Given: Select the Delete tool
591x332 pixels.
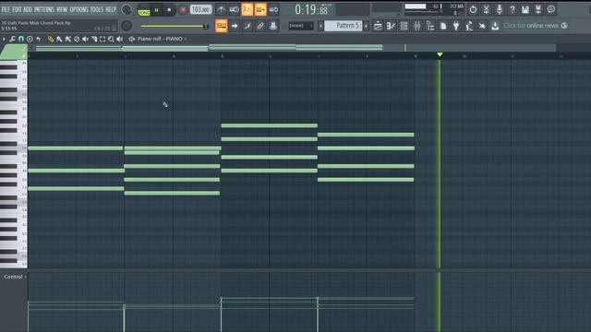Looking at the screenshot, I should [x=77, y=39].
